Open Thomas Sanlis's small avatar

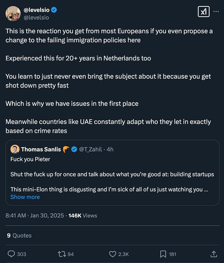pyautogui.click(x=15, y=149)
